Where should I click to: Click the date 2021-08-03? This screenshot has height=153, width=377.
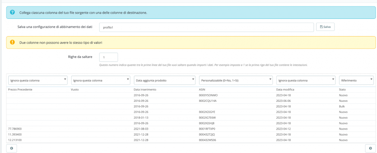[x=141, y=129]
